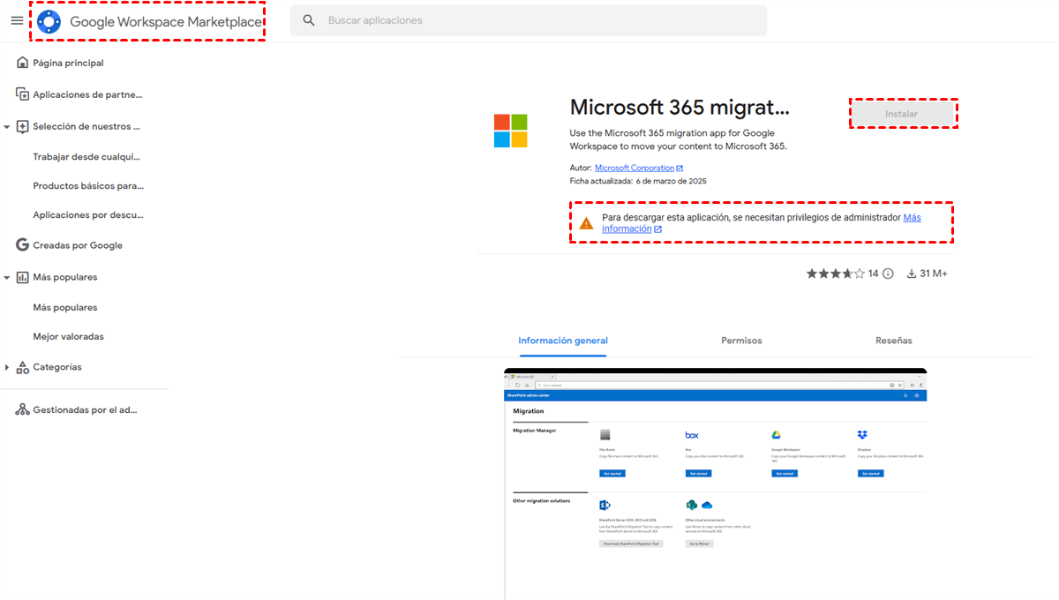Click the search magnifier icon
Viewport: 1059px width, 600px height.
pyautogui.click(x=309, y=20)
